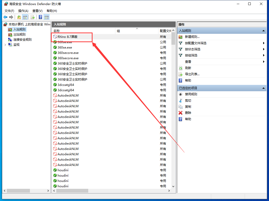This screenshot has width=269, height=201.
Task: Open the 查看(V) menu
Action: pyautogui.click(x=38, y=11)
